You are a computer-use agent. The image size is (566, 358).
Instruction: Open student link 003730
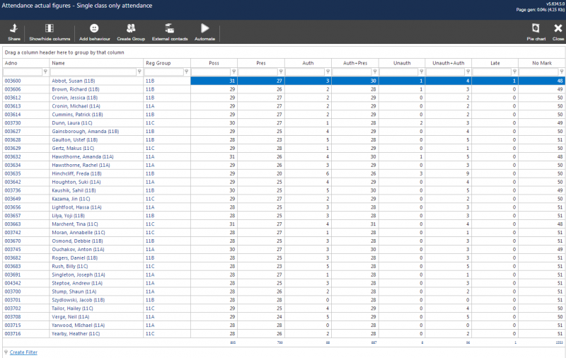point(13,122)
